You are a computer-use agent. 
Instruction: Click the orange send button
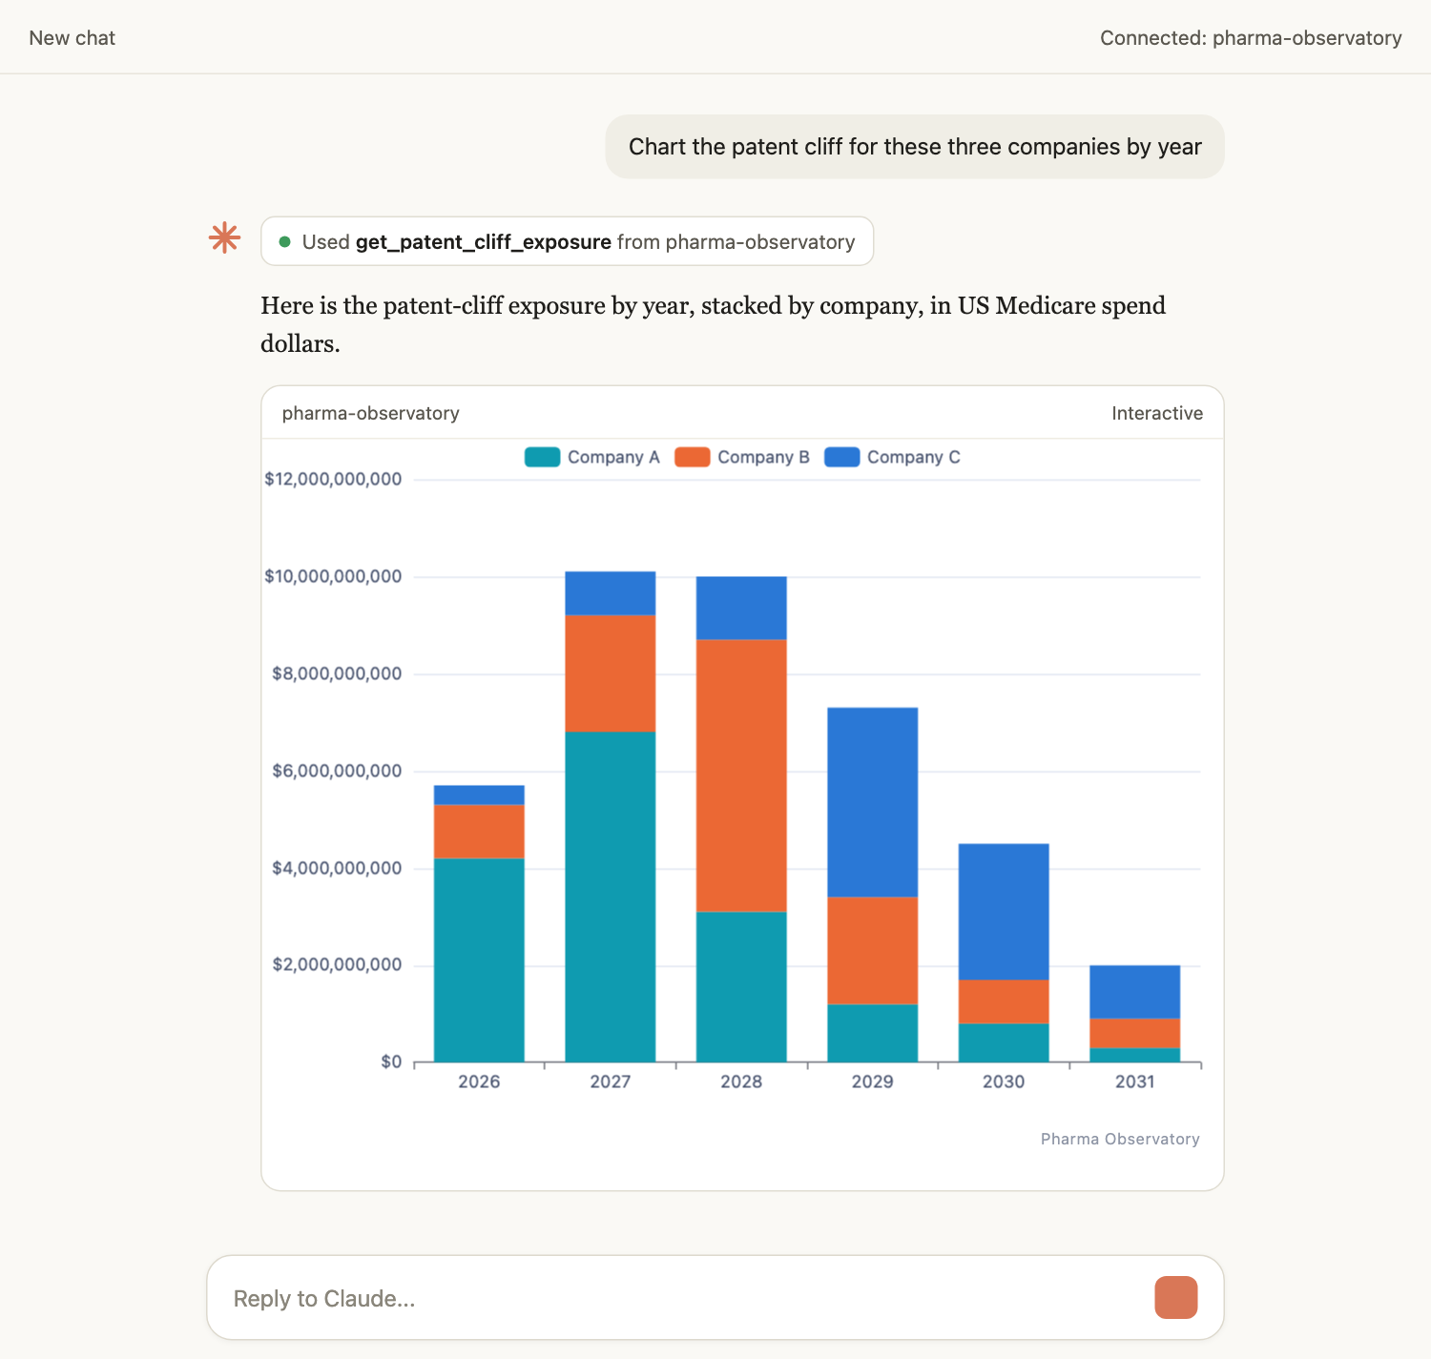tap(1175, 1297)
